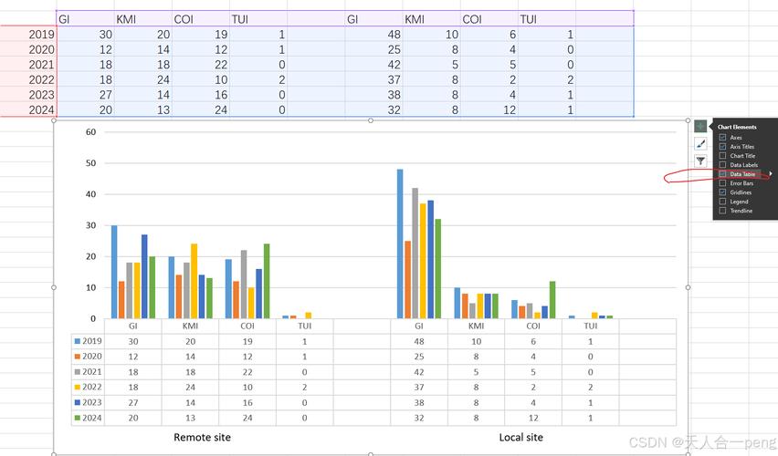Check the Trendline checkbox

(x=723, y=211)
